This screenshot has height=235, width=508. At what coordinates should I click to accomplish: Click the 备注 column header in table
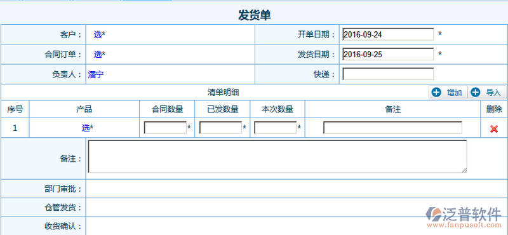point(392,109)
